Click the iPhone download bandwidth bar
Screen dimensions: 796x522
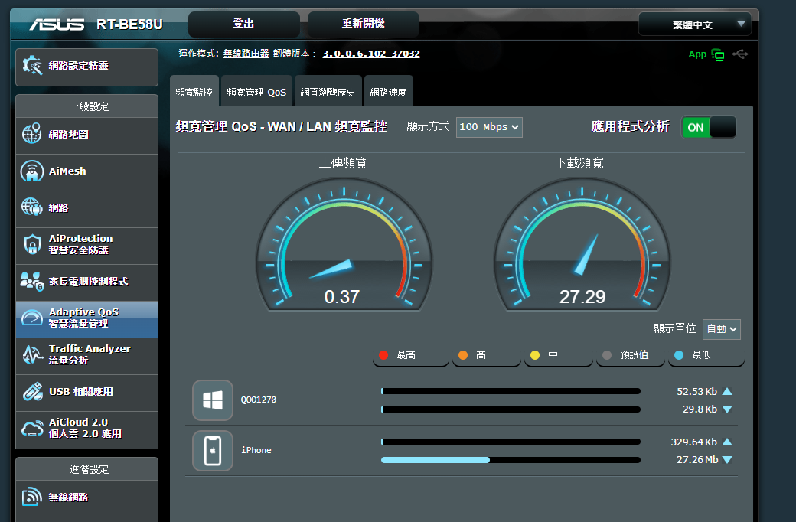click(511, 460)
